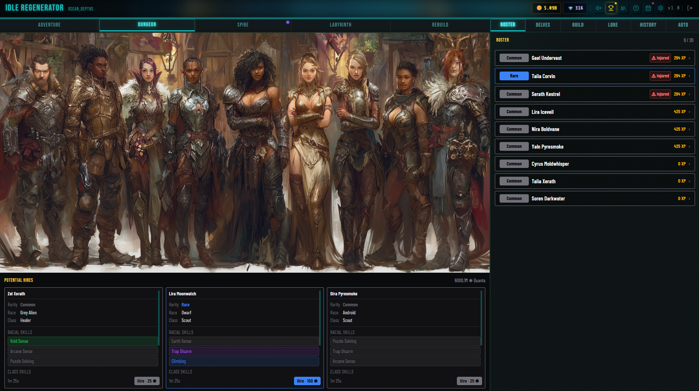Select Zel Xerath's Void Sense skill

tap(83, 341)
